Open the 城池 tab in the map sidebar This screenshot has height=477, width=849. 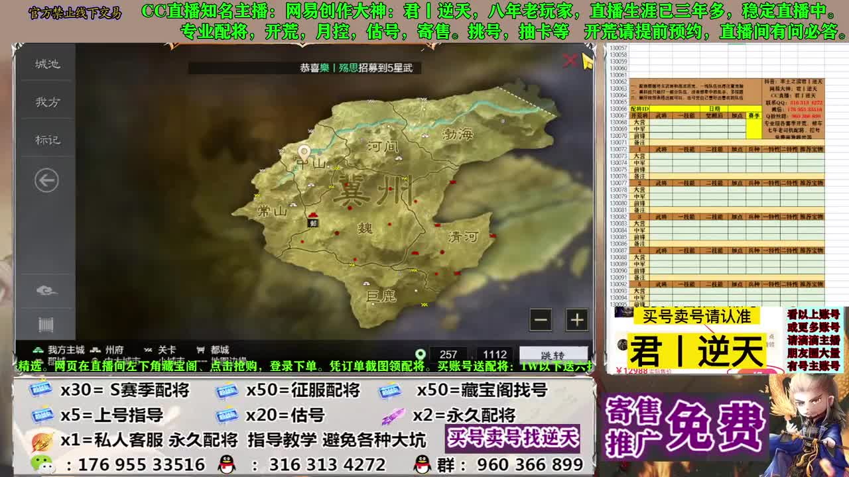click(x=47, y=64)
